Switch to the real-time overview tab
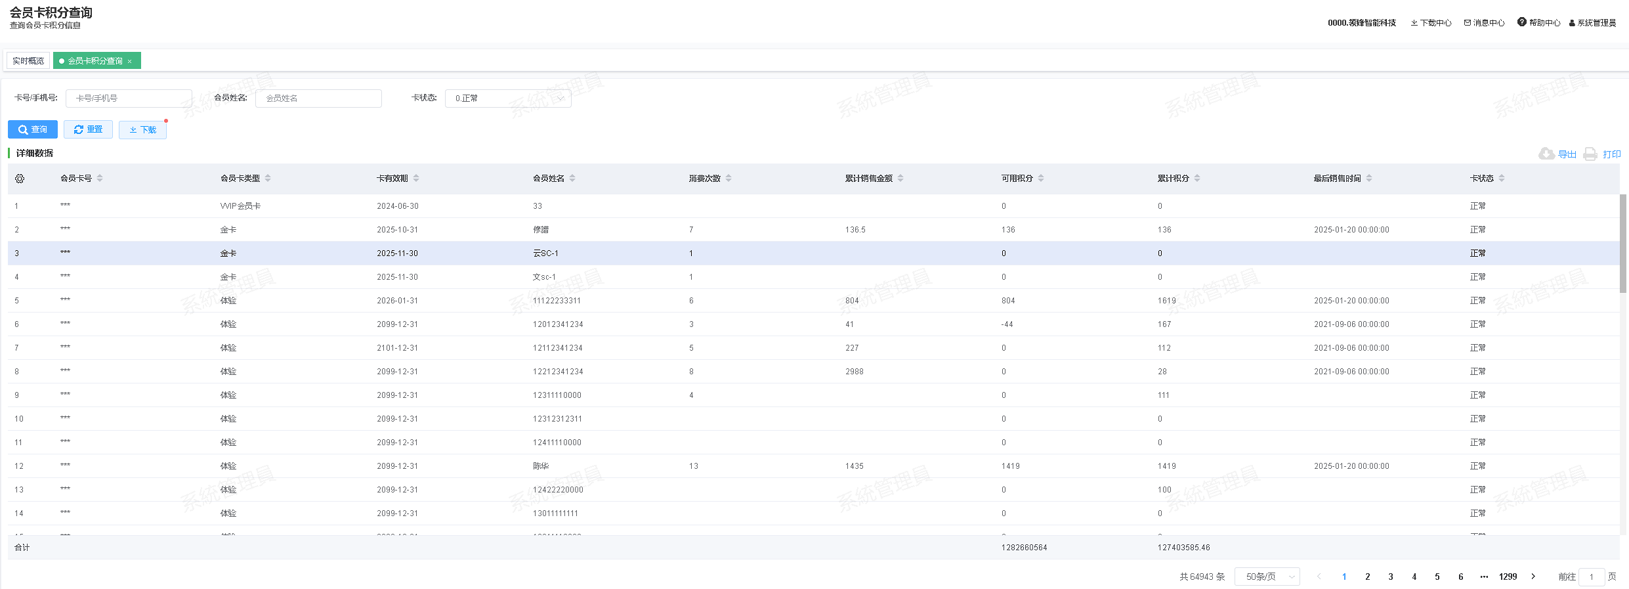This screenshot has height=589, width=1629. point(28,61)
